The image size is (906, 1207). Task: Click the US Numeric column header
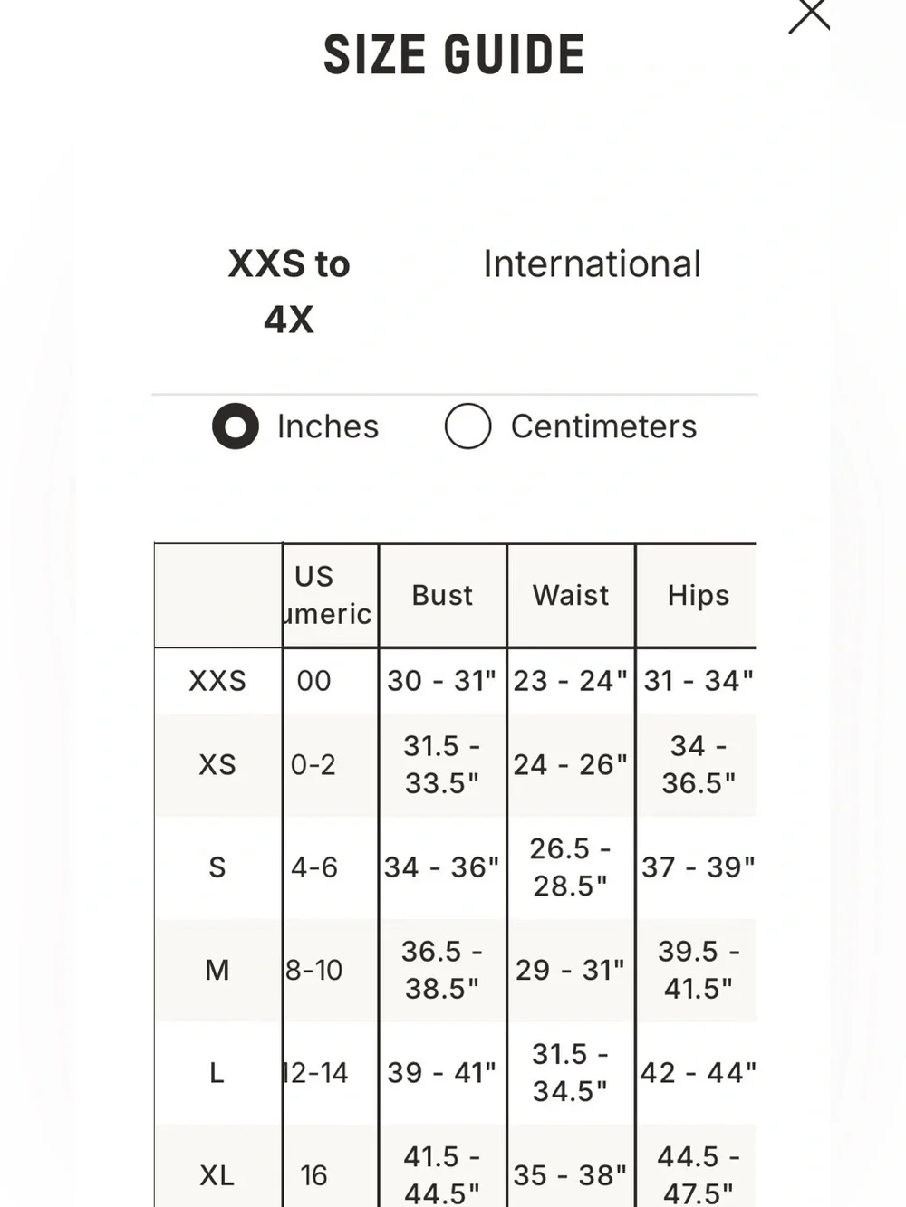click(330, 596)
